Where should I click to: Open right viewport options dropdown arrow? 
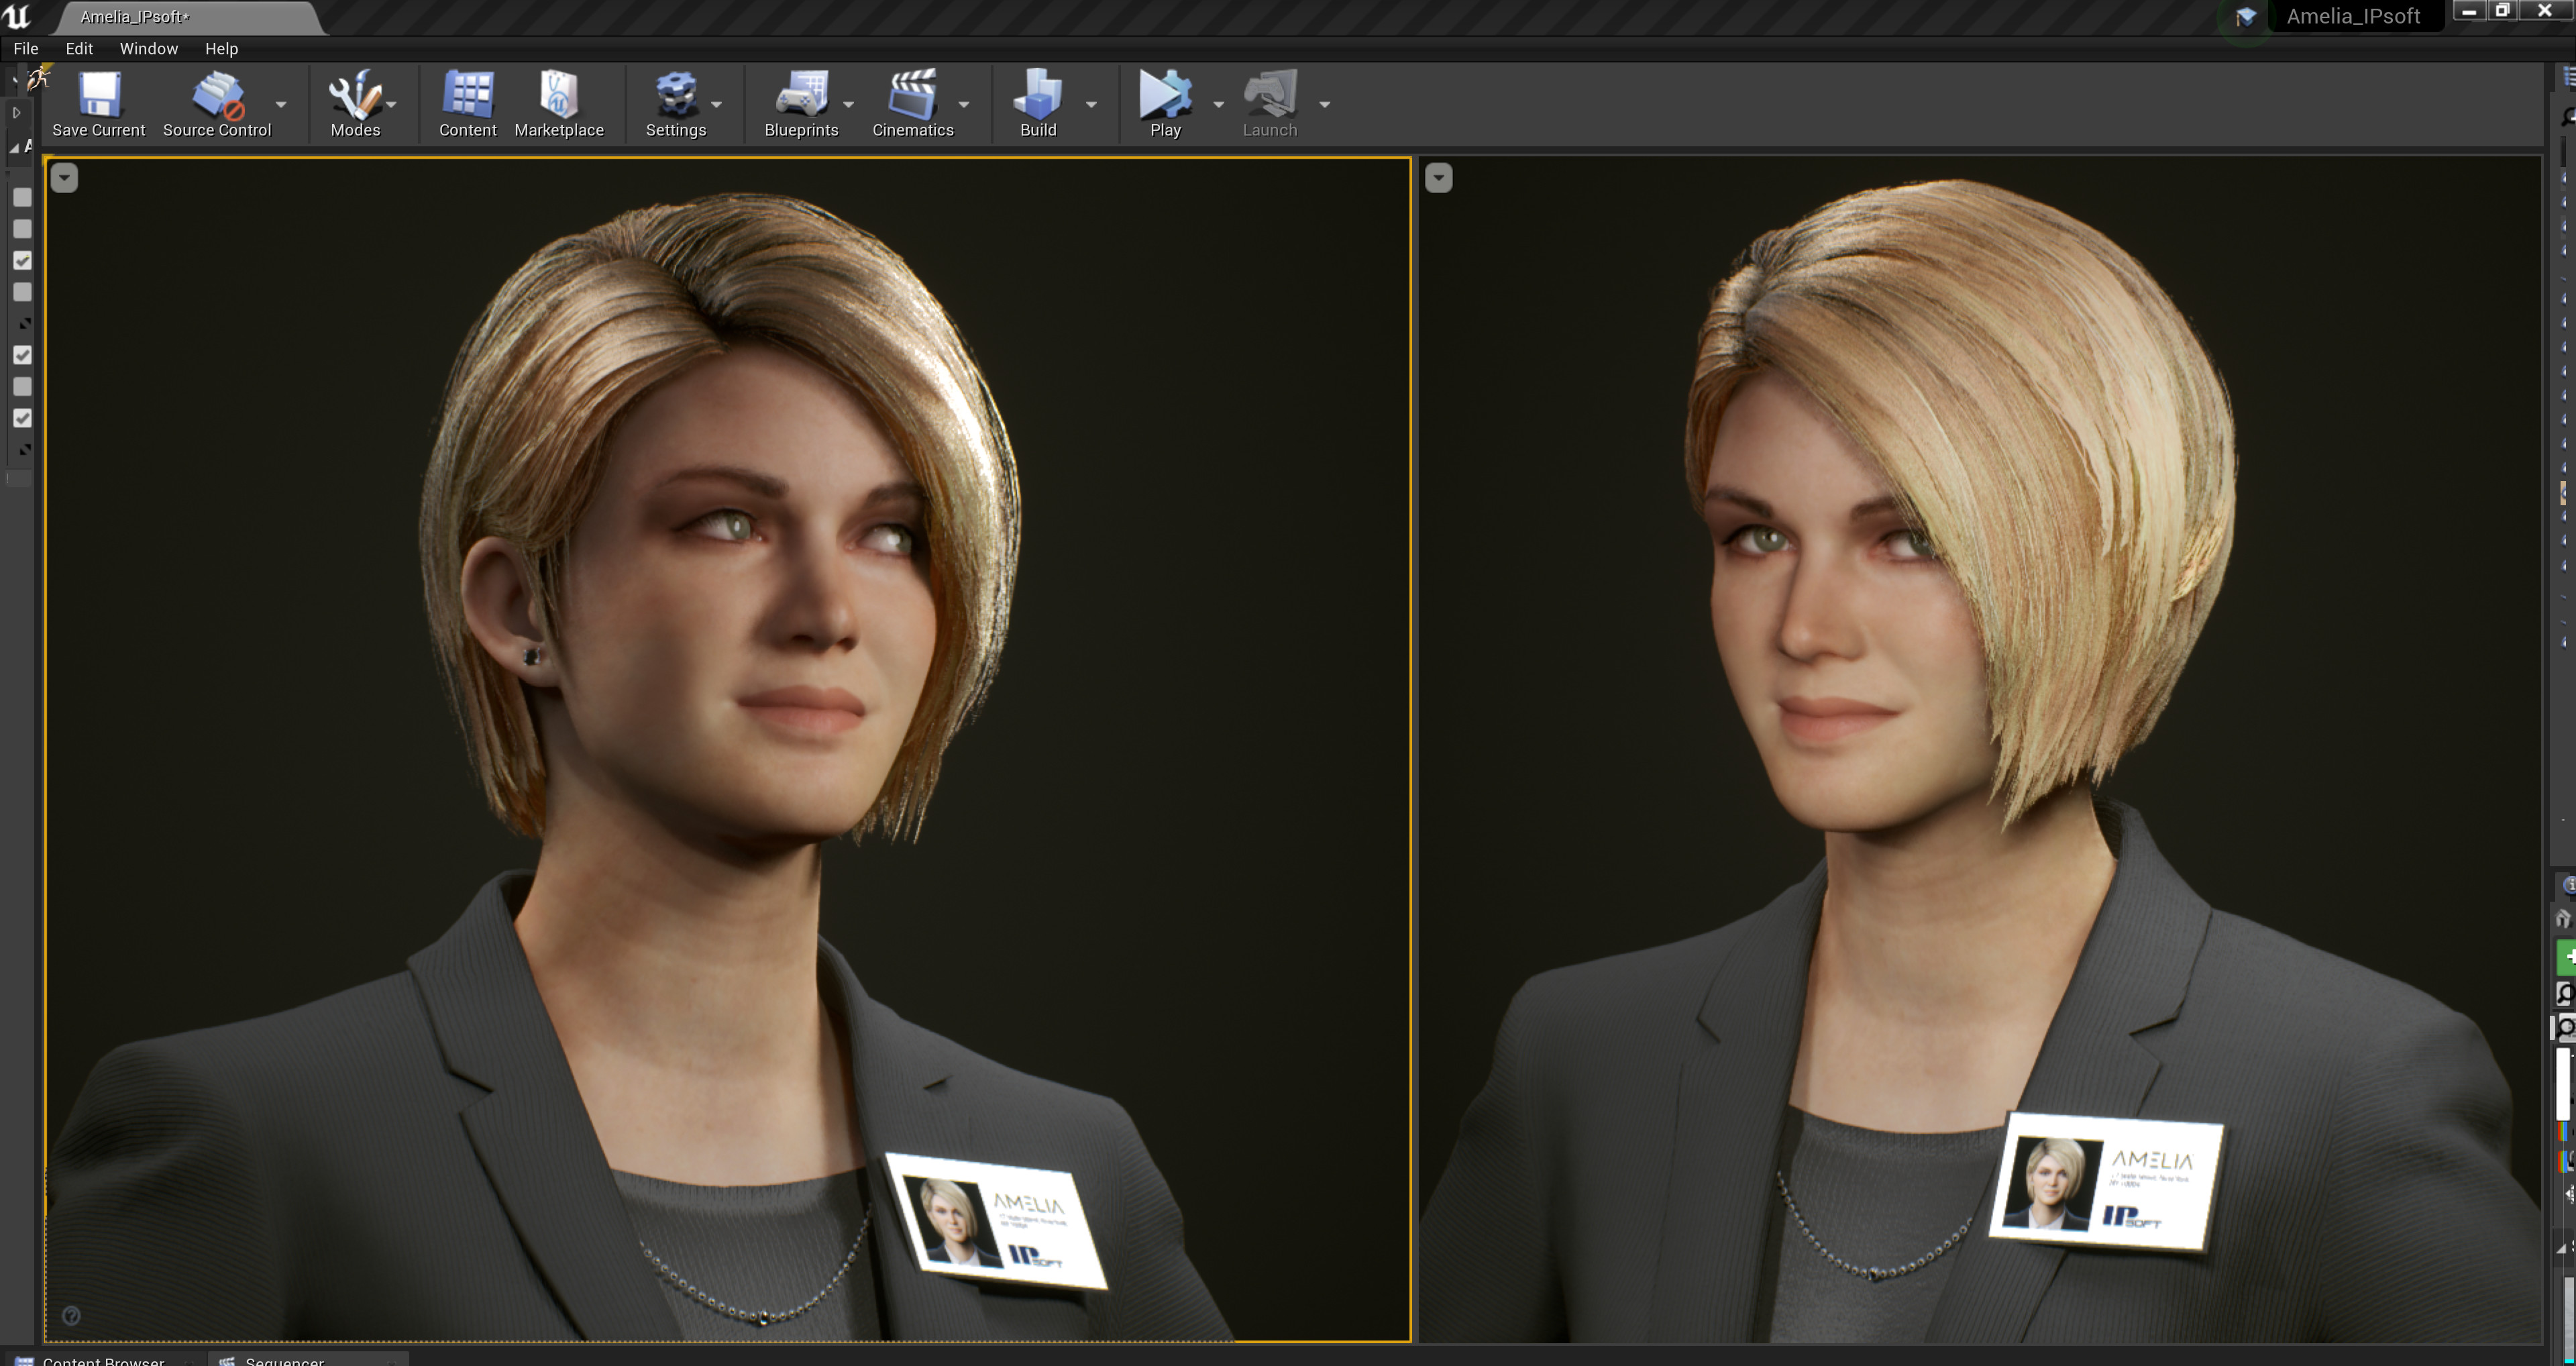[1438, 178]
